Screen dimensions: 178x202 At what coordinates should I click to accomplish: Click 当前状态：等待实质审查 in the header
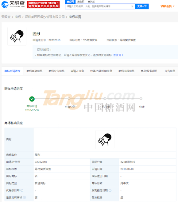121,40
